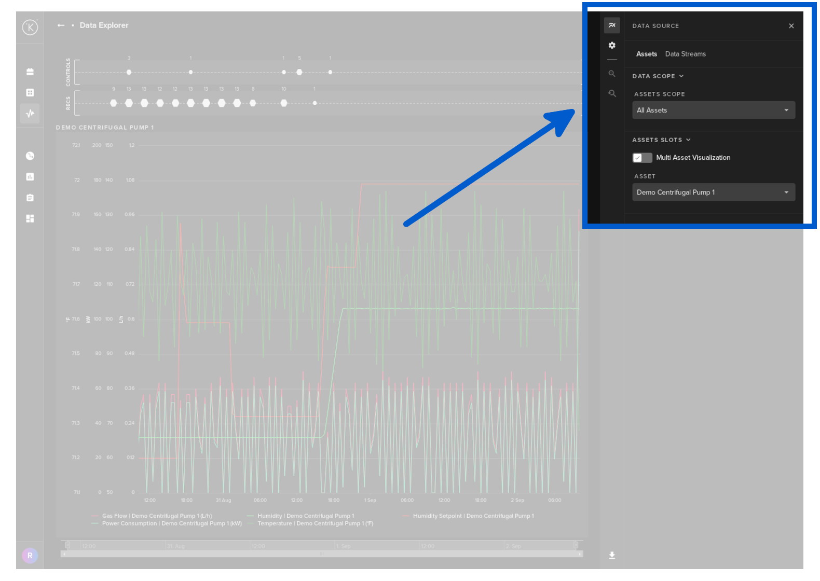
Task: Click the back arrow beside Data Explorer
Action: pyautogui.click(x=61, y=25)
